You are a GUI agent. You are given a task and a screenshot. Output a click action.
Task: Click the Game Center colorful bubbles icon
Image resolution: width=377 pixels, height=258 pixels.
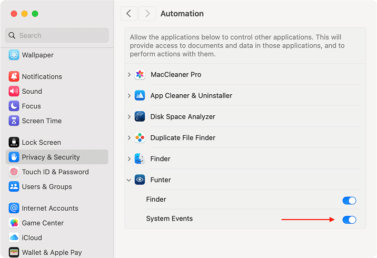pyautogui.click(x=14, y=223)
